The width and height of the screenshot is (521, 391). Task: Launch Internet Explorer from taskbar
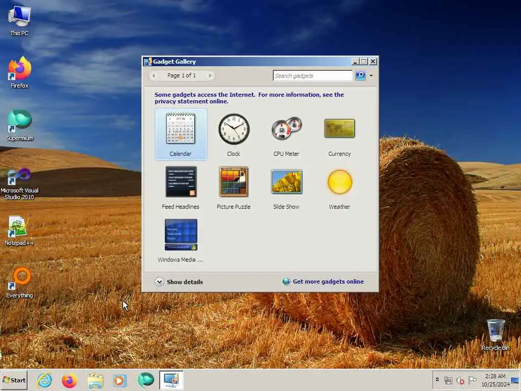[45, 380]
